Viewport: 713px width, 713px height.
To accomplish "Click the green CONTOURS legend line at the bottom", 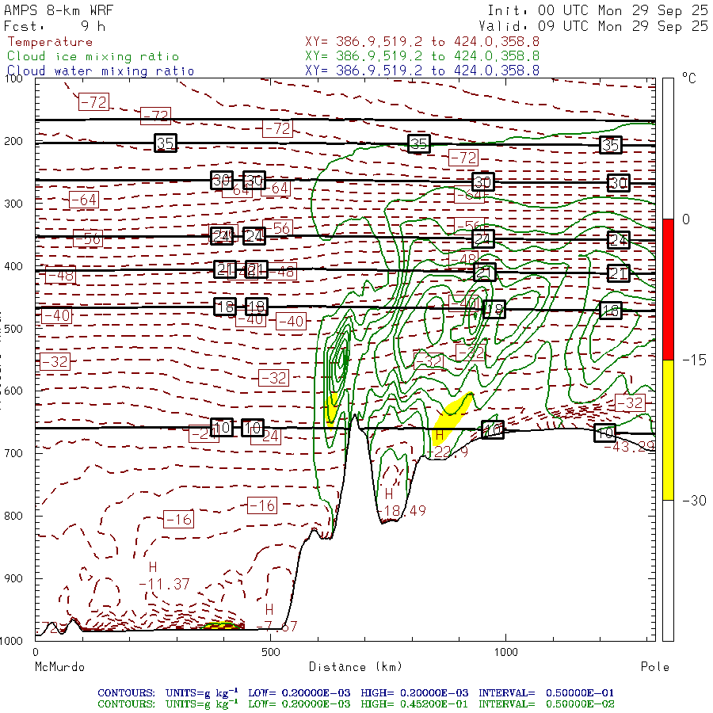I will (356, 703).
